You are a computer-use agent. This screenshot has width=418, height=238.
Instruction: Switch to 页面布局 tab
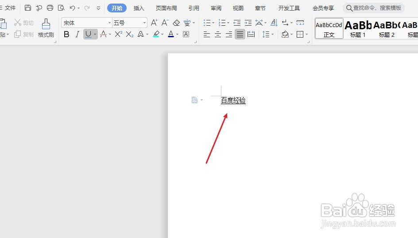(166, 8)
